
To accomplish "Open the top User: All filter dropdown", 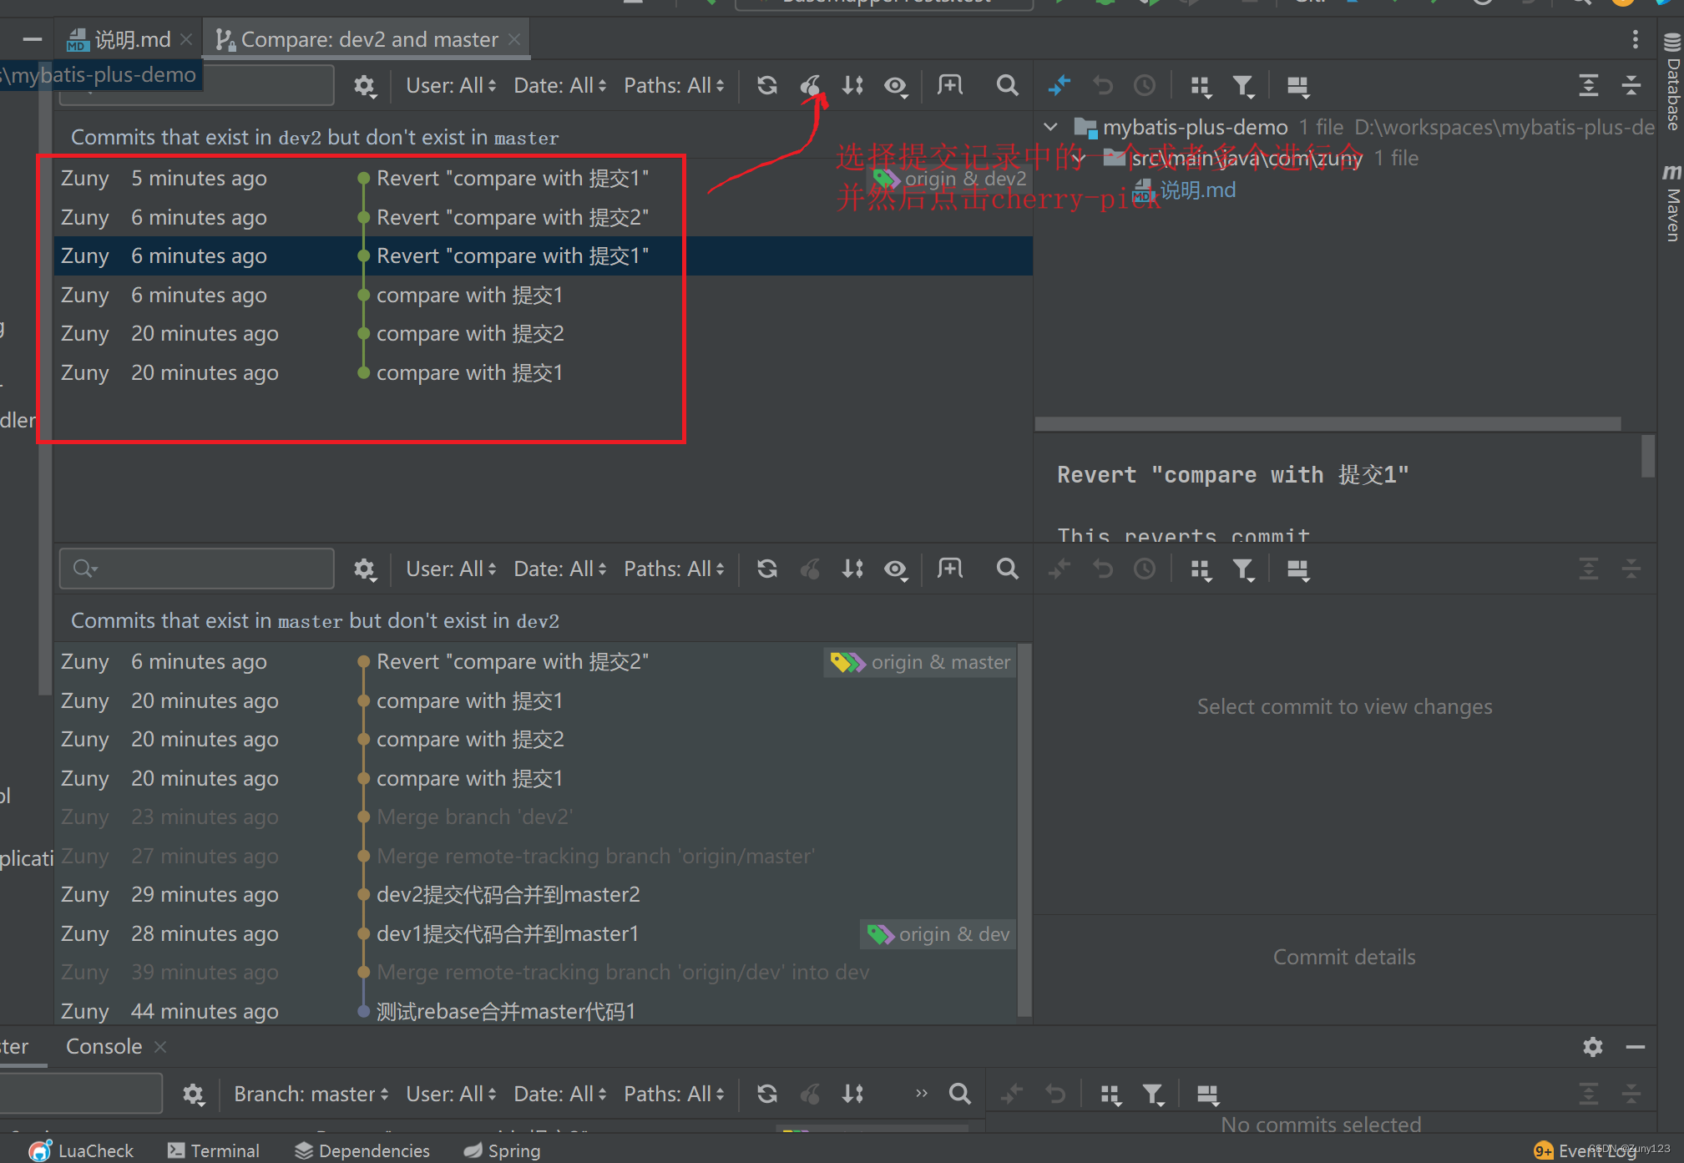I will (451, 86).
